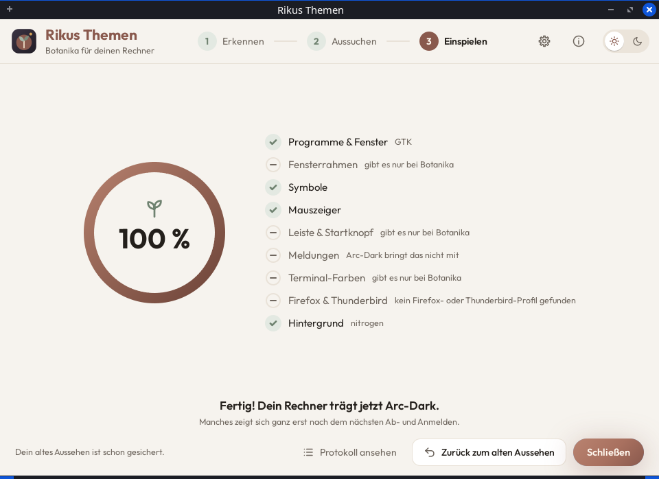Click 'Dein altes Aussehen ist schon gesichert.' text
This screenshot has width=659, height=479.
click(x=89, y=452)
